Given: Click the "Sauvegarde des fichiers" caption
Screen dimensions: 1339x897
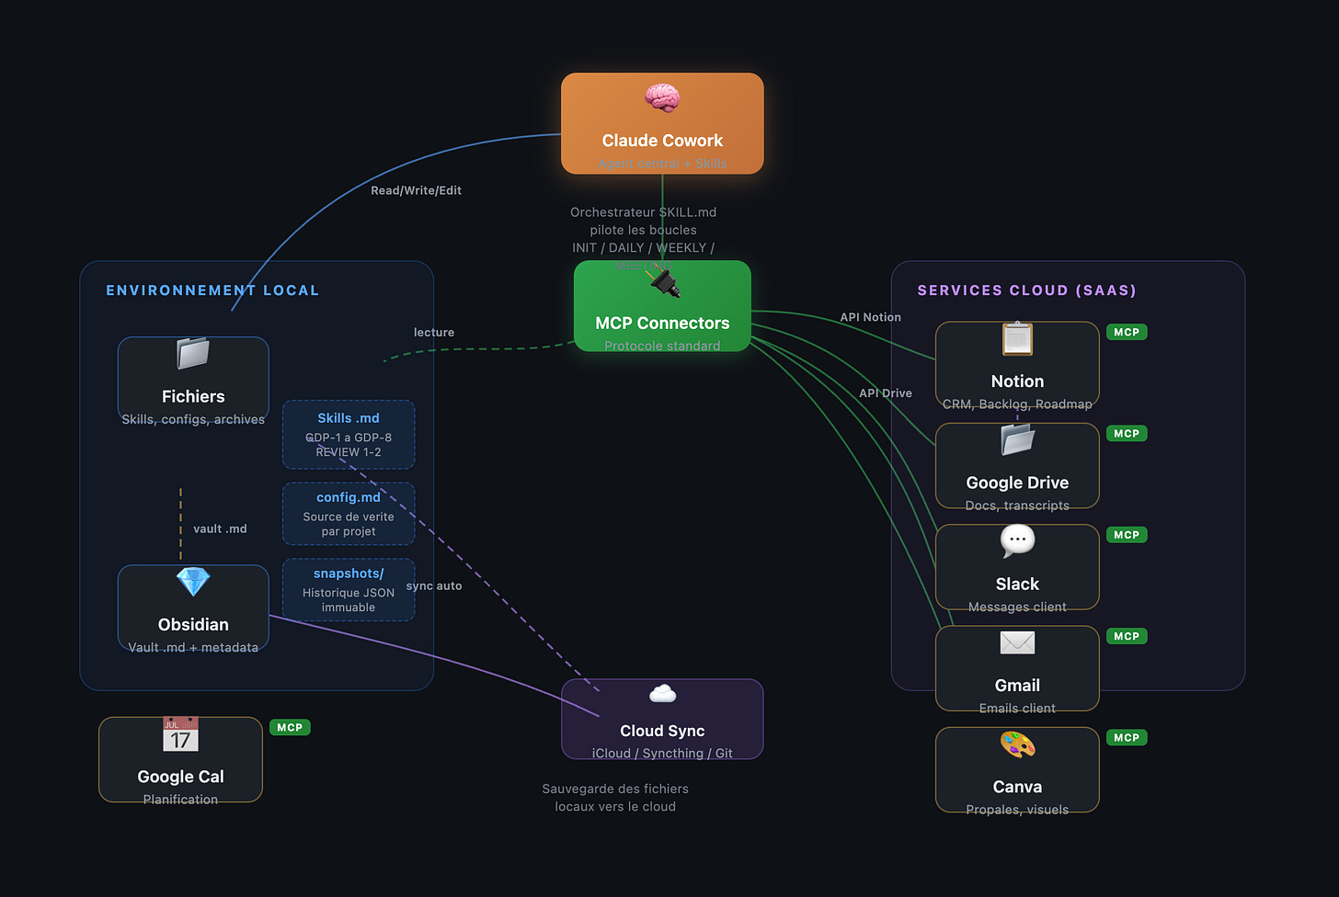Looking at the screenshot, I should [x=615, y=789].
